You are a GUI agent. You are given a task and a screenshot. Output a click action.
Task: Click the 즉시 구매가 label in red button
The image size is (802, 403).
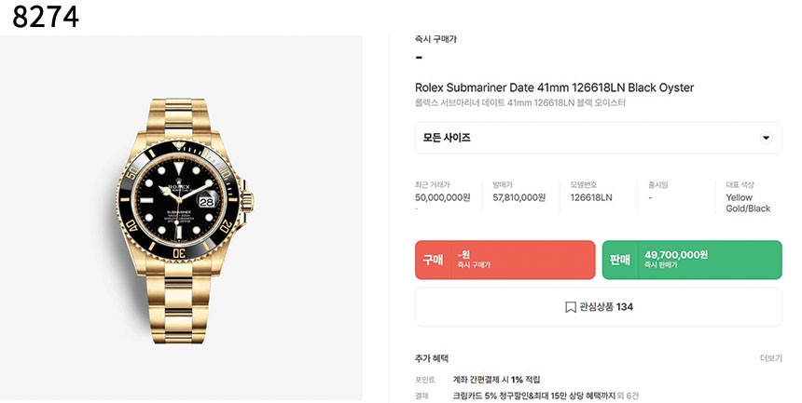pyautogui.click(x=474, y=265)
